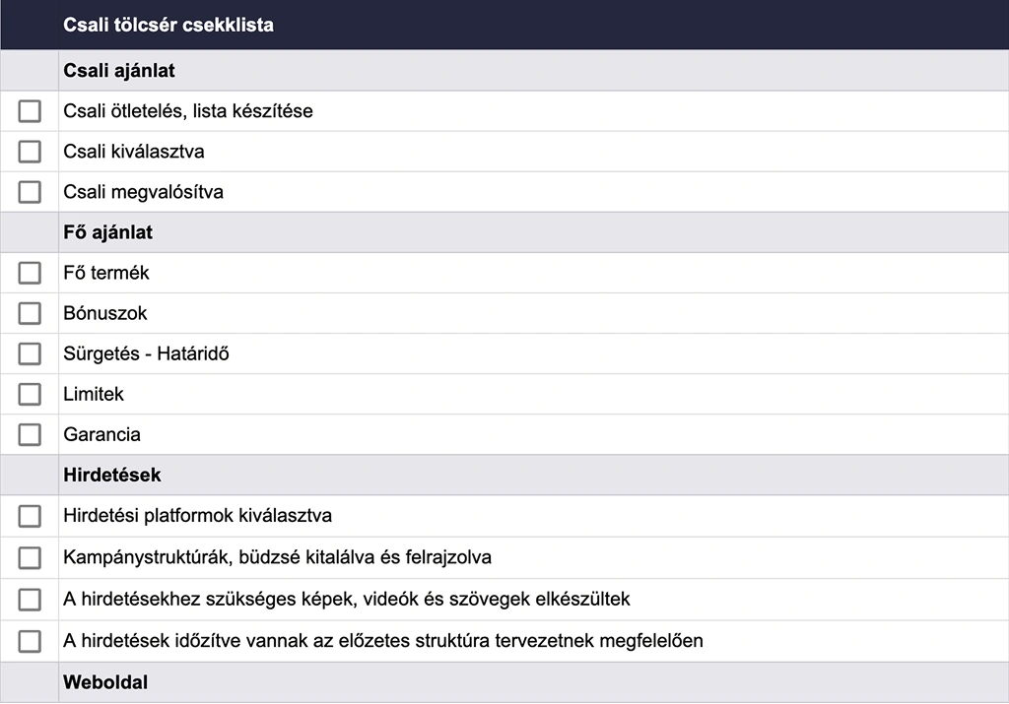
Task: Select the 'Fő ajánlat' section header
Action: coord(108,232)
